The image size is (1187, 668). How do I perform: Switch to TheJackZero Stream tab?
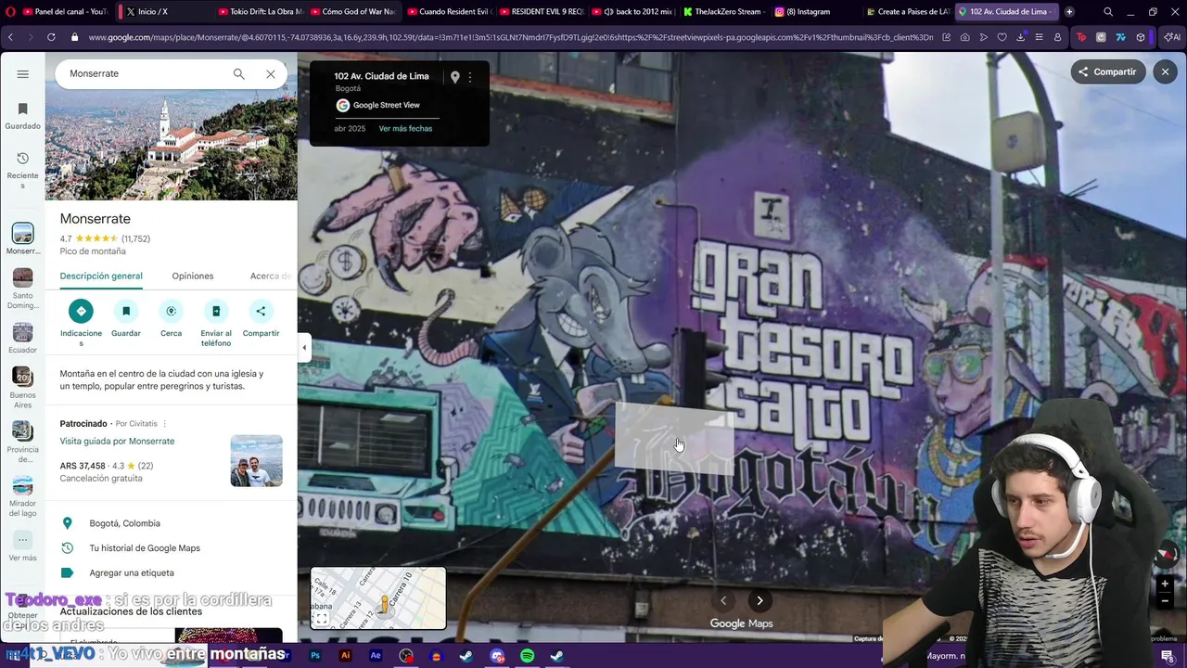722,12
